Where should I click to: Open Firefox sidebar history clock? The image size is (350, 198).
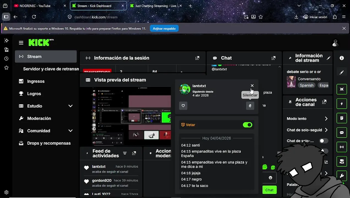point(6,59)
